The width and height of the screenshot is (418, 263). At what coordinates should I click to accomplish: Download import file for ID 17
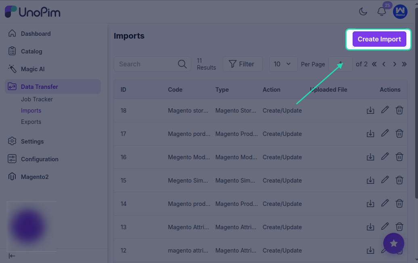[370, 134]
